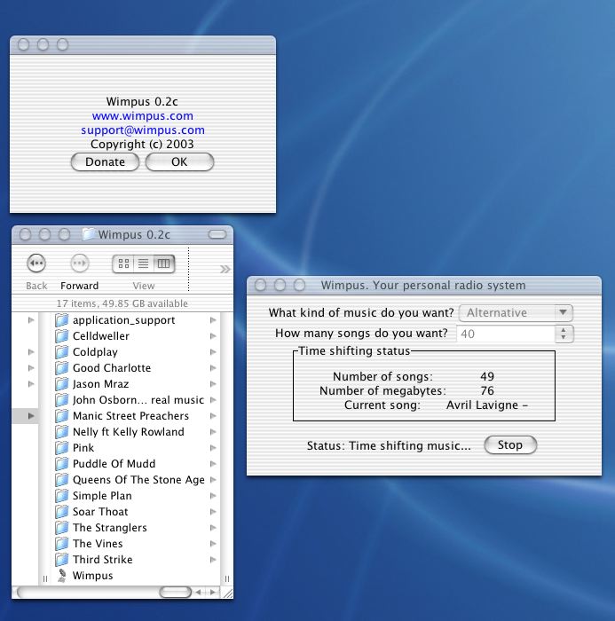Select the John Osborn... real music folder icon
Viewport: 615px width, 621px height.
(x=61, y=399)
